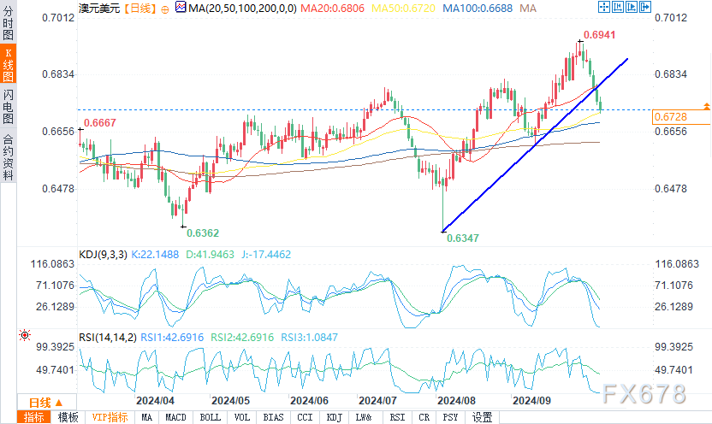Click the export arrow icon at top right
The width and height of the screenshot is (712, 424).
pos(645,7)
